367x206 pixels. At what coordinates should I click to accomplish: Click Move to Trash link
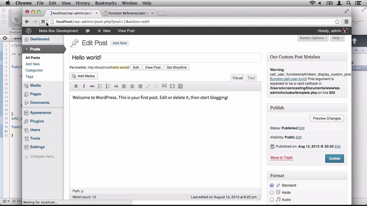point(282,158)
